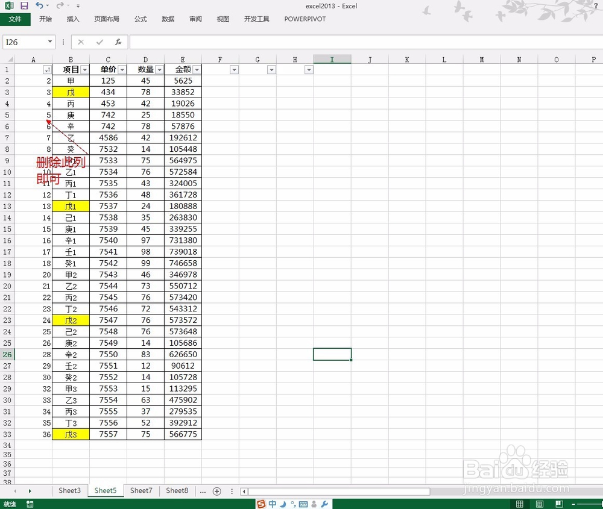Toggle the soft keyboard icon in input bar

[303, 504]
